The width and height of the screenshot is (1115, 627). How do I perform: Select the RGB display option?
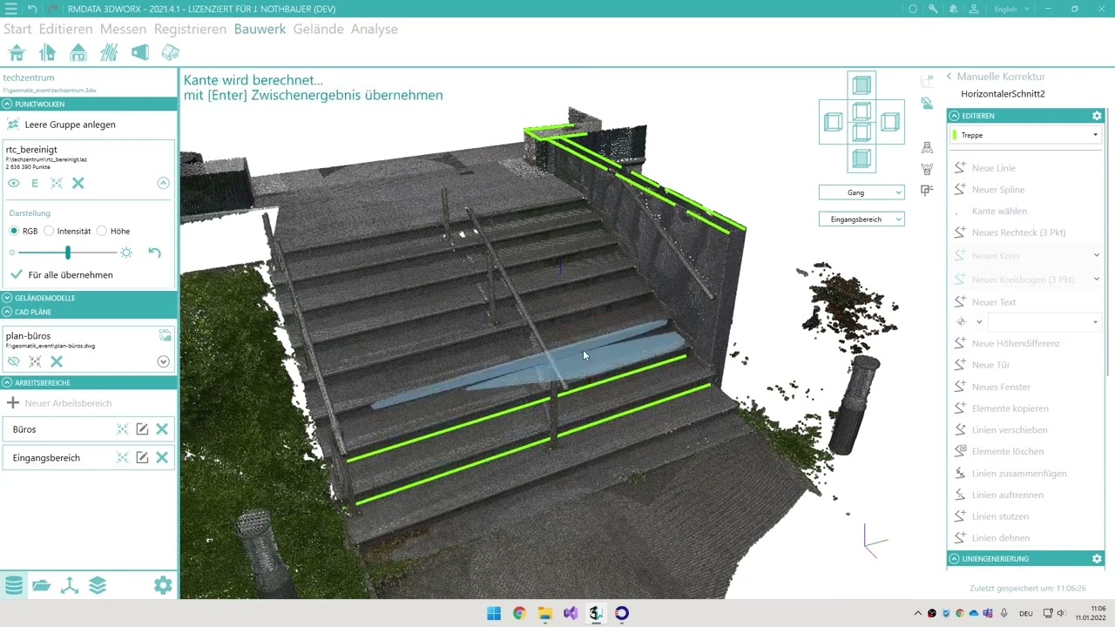(x=14, y=231)
